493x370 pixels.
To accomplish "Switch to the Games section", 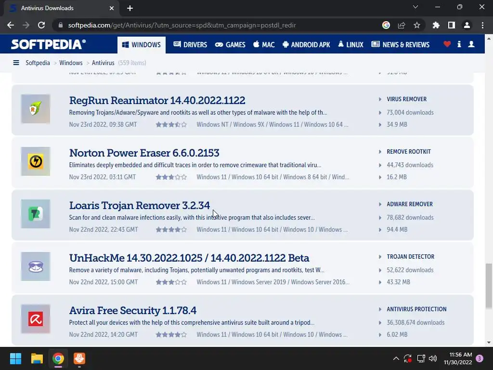I will coord(230,45).
